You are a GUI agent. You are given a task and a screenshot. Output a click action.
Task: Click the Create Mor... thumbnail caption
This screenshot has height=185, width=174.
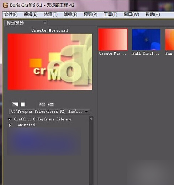112,54
